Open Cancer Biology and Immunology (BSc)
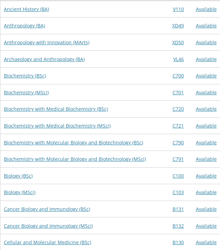This screenshot has height=250, width=220. [47, 209]
